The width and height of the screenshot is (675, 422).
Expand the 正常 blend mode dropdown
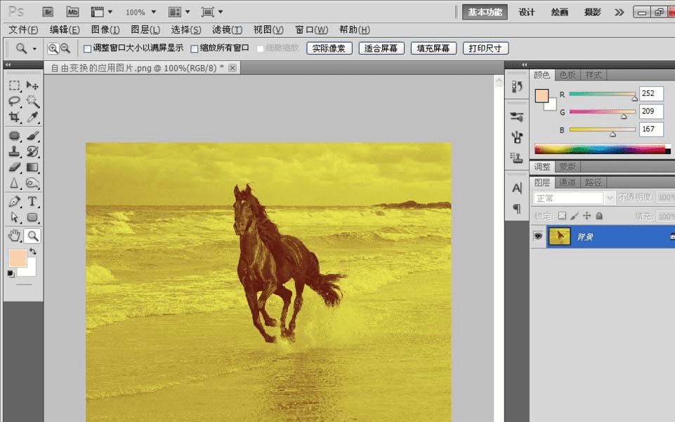click(610, 198)
